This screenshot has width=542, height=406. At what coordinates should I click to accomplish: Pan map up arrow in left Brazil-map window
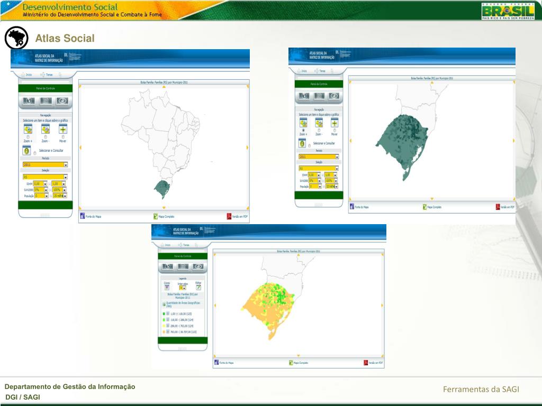click(x=164, y=87)
